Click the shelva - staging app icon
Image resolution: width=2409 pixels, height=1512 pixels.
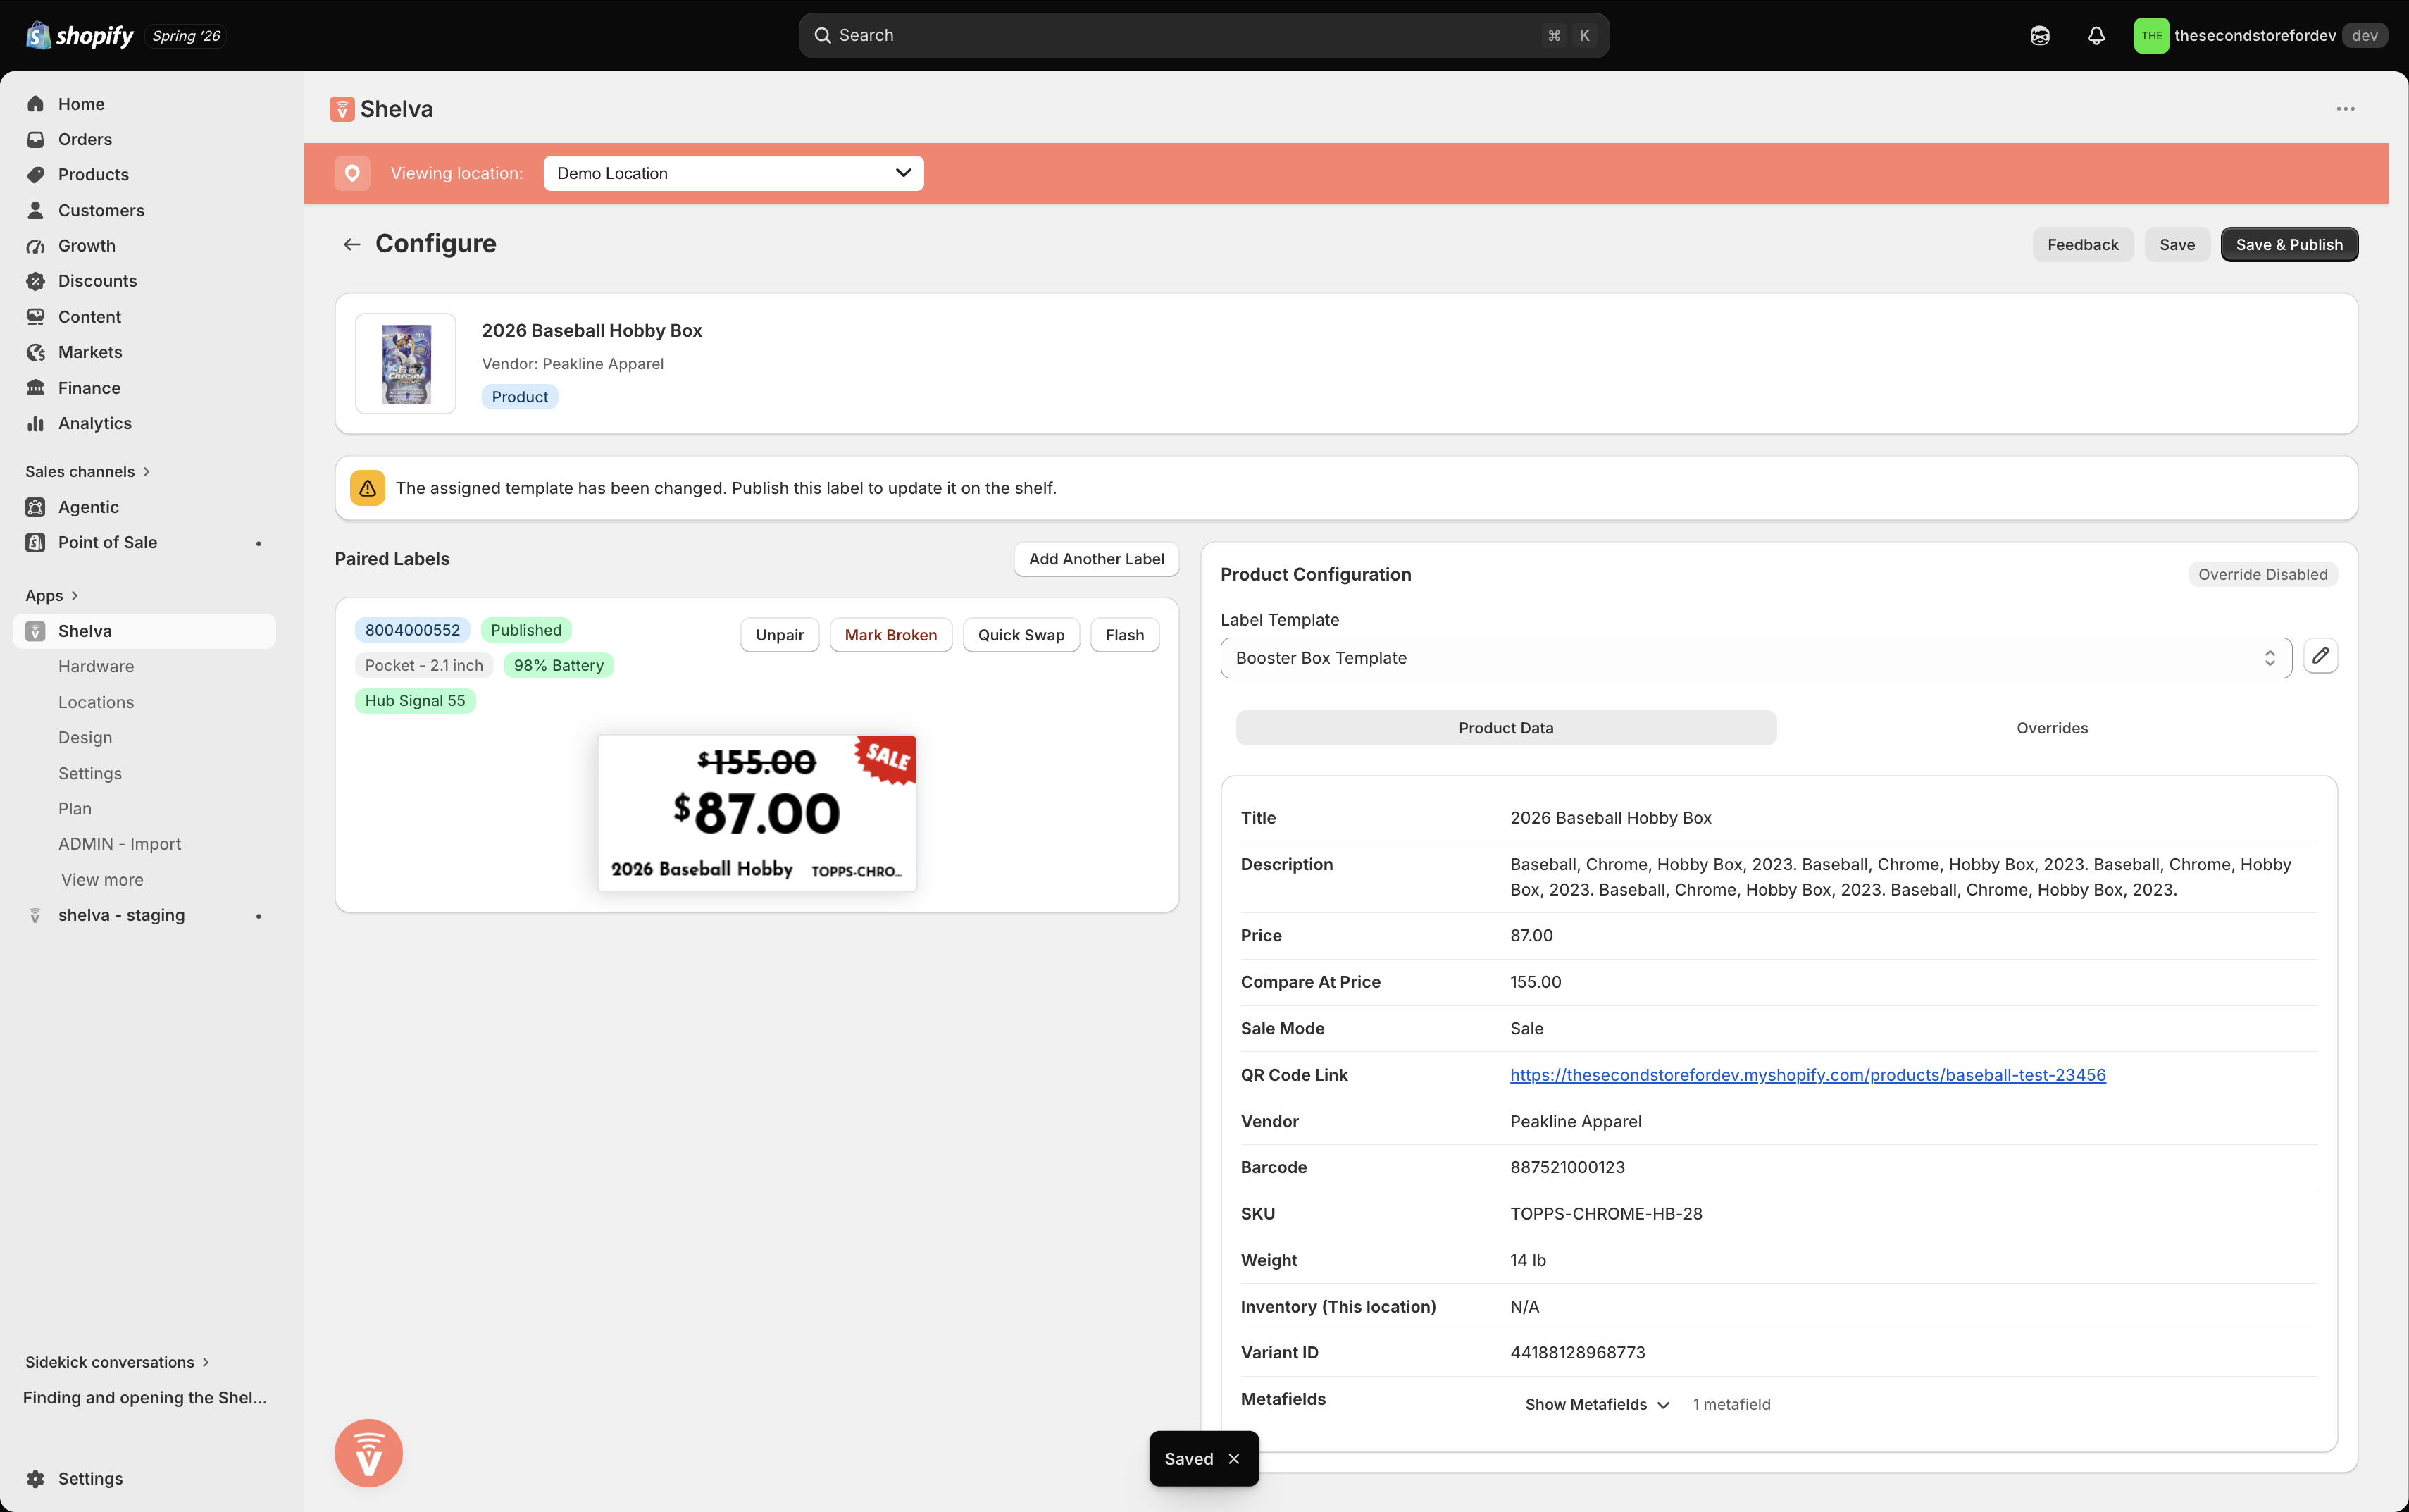36,915
